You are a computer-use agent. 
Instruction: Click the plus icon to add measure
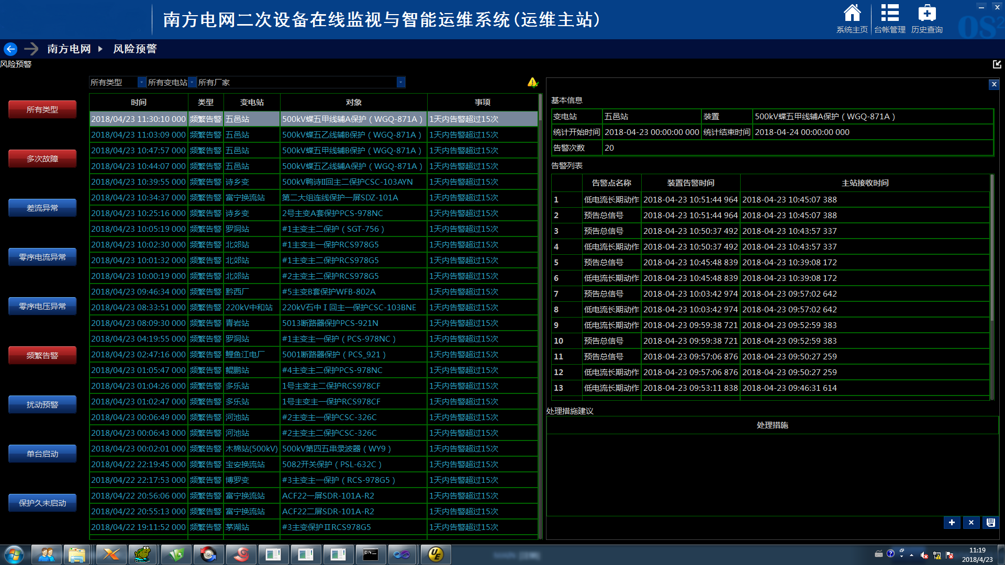click(x=952, y=522)
